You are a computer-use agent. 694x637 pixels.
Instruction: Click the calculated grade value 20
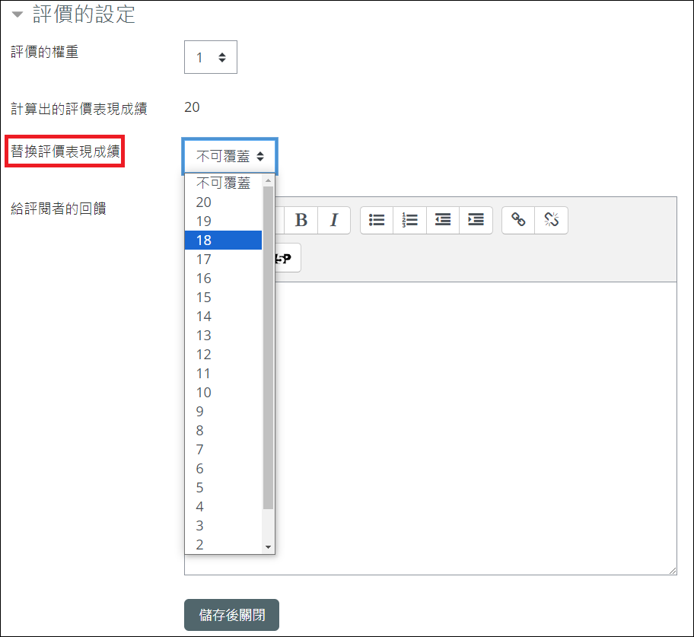192,107
